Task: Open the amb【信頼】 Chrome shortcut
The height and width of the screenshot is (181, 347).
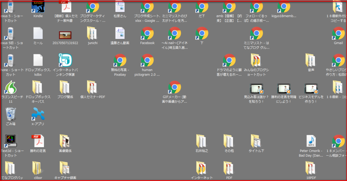Action: click(x=229, y=7)
